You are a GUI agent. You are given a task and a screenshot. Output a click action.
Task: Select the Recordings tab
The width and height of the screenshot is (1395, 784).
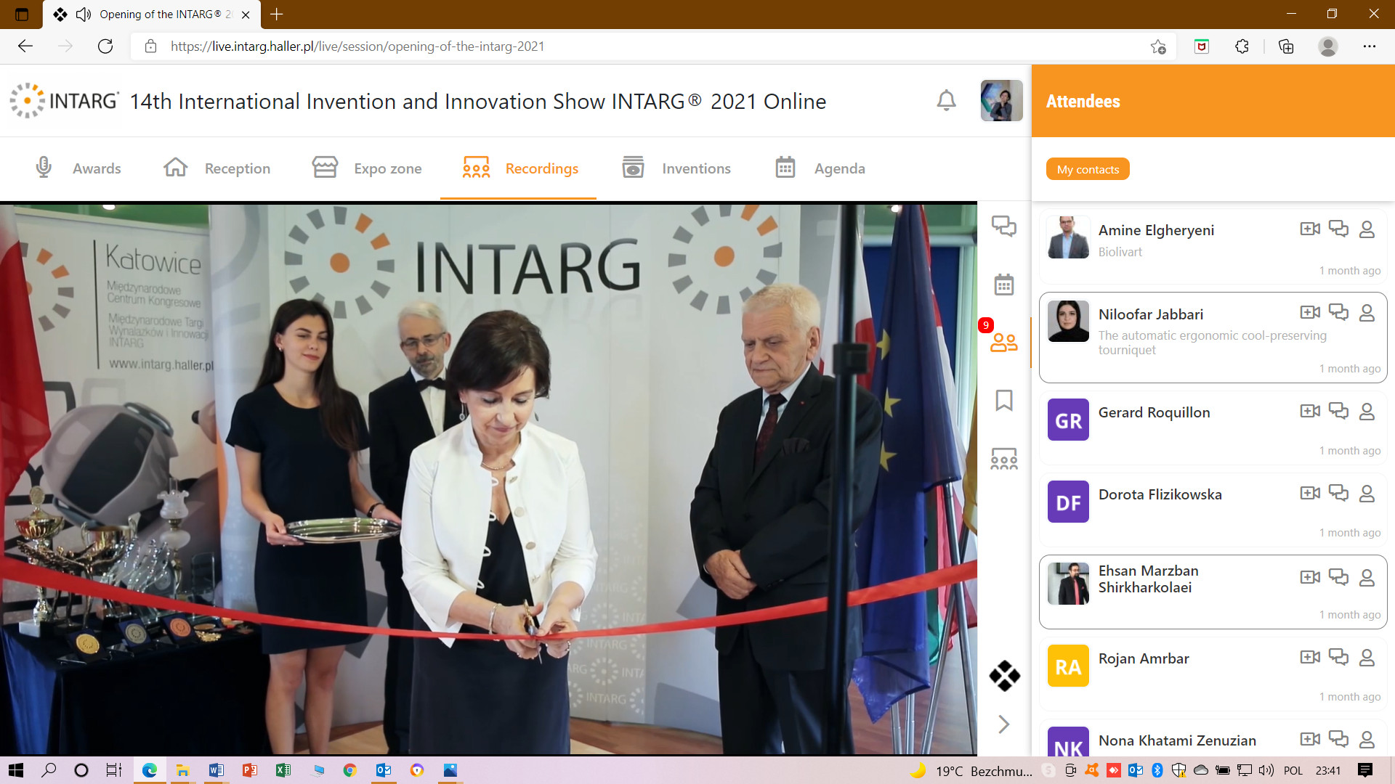pos(520,168)
